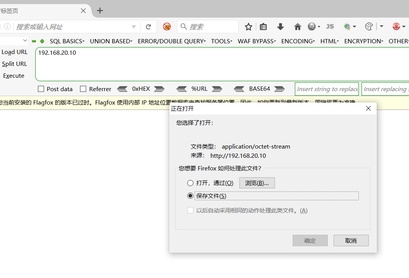Click the 取消 button in dialog
This screenshot has height=278, width=409.
[351, 240]
